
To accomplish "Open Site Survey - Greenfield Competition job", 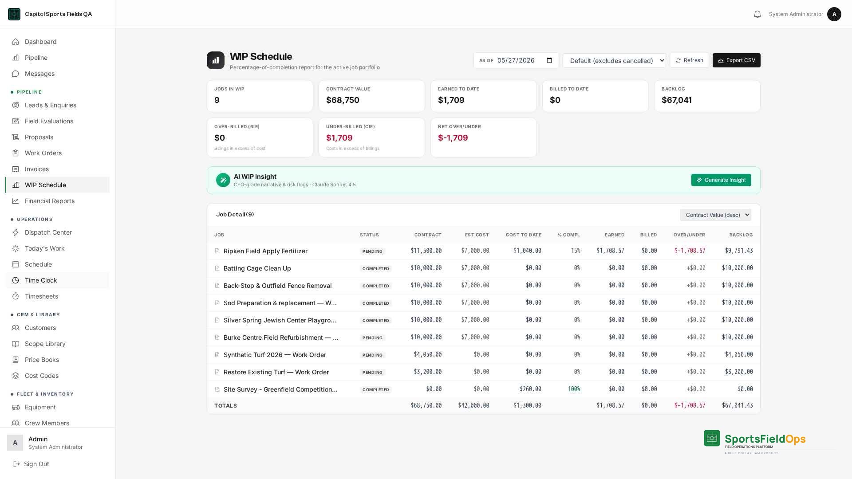I will 280,389.
